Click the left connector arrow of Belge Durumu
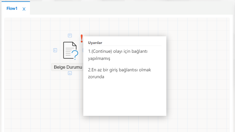The height and width of the screenshot is (132, 235). point(55,50)
